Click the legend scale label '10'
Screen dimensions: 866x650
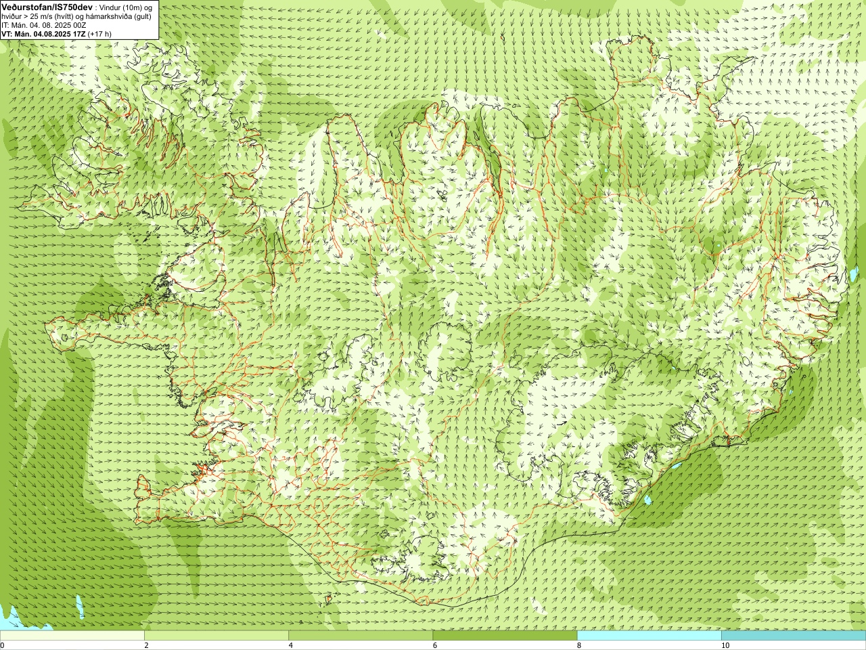[x=725, y=645]
